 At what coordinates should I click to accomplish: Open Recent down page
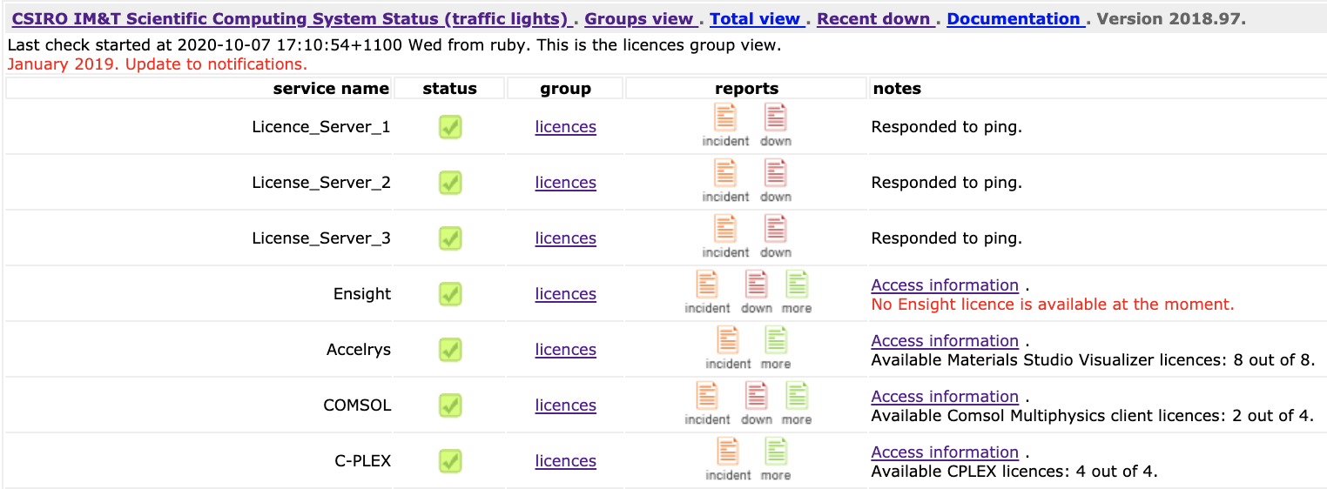pyautogui.click(x=875, y=18)
